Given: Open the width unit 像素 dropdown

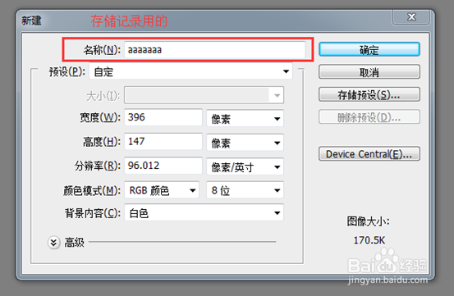Looking at the screenshot, I should 245,118.
